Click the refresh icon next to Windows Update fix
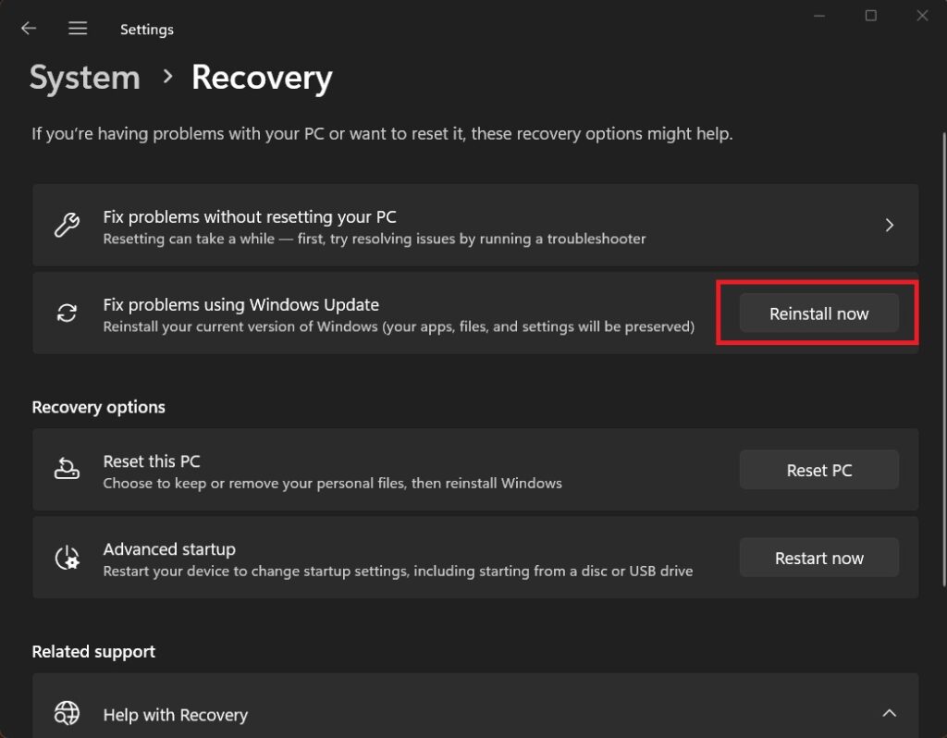Image resolution: width=947 pixels, height=738 pixels. (x=67, y=313)
